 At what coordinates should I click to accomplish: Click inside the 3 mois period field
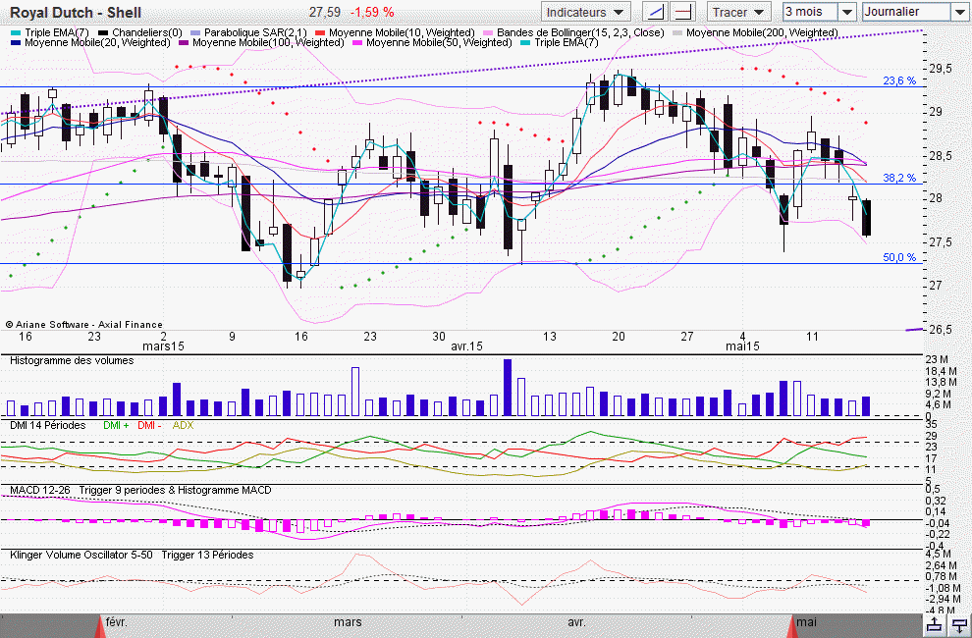tap(810, 12)
